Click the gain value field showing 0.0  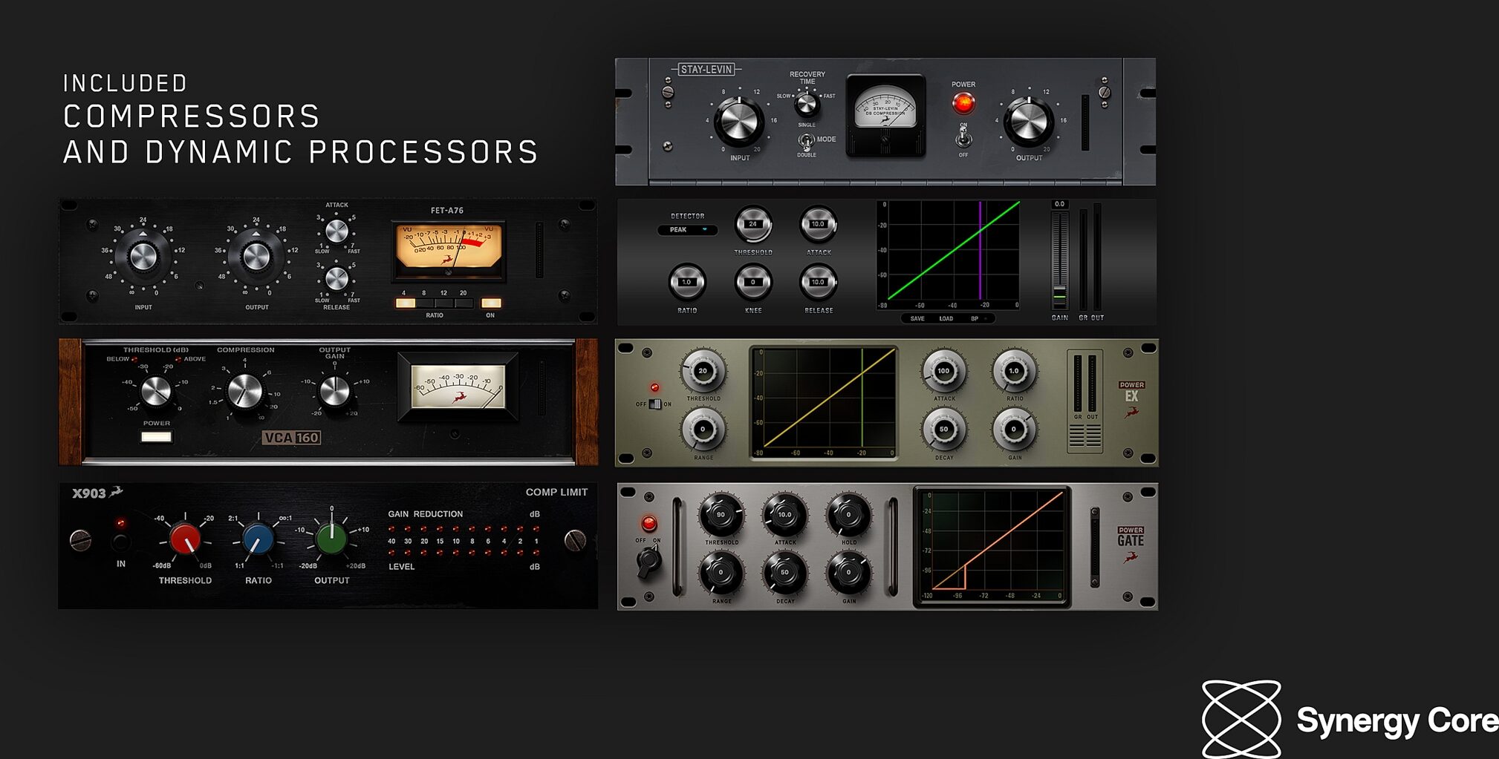(x=1059, y=204)
